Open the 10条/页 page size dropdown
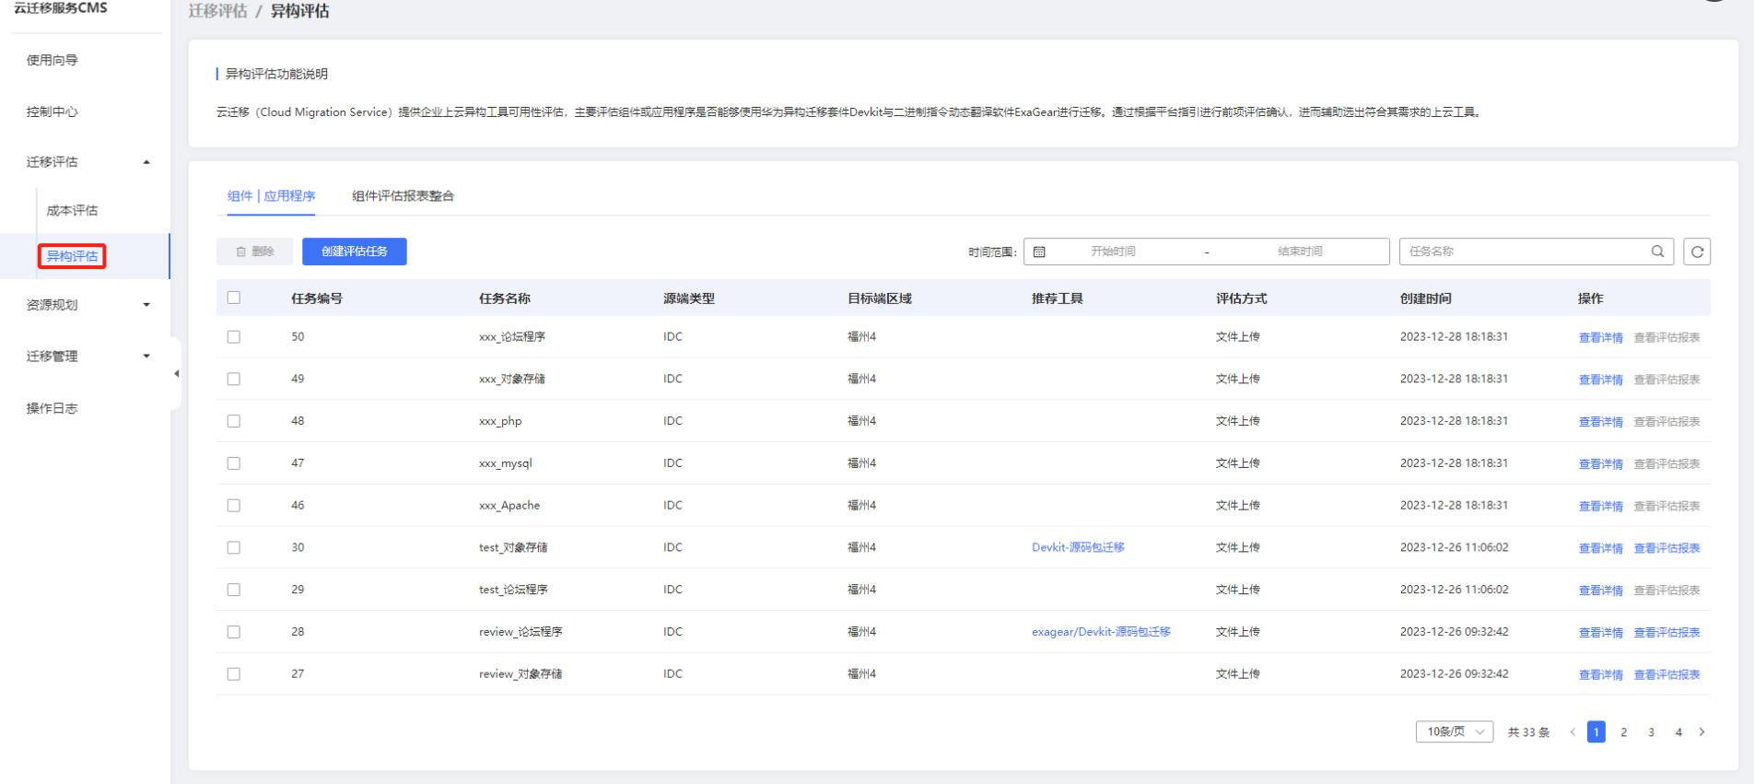1754x784 pixels. pyautogui.click(x=1455, y=731)
